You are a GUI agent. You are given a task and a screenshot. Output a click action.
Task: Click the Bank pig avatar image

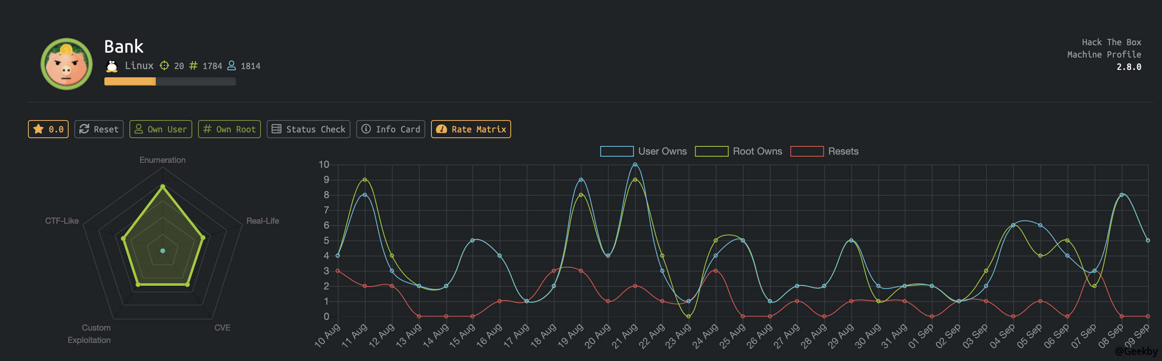[67, 64]
